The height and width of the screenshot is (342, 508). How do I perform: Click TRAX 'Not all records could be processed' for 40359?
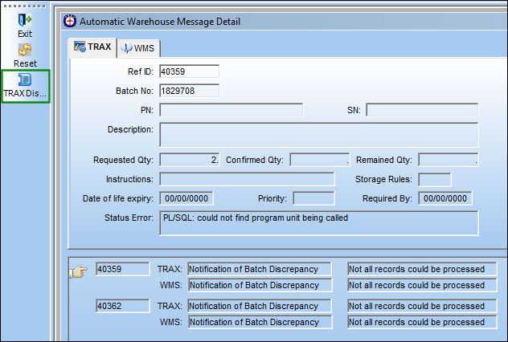pos(422,269)
